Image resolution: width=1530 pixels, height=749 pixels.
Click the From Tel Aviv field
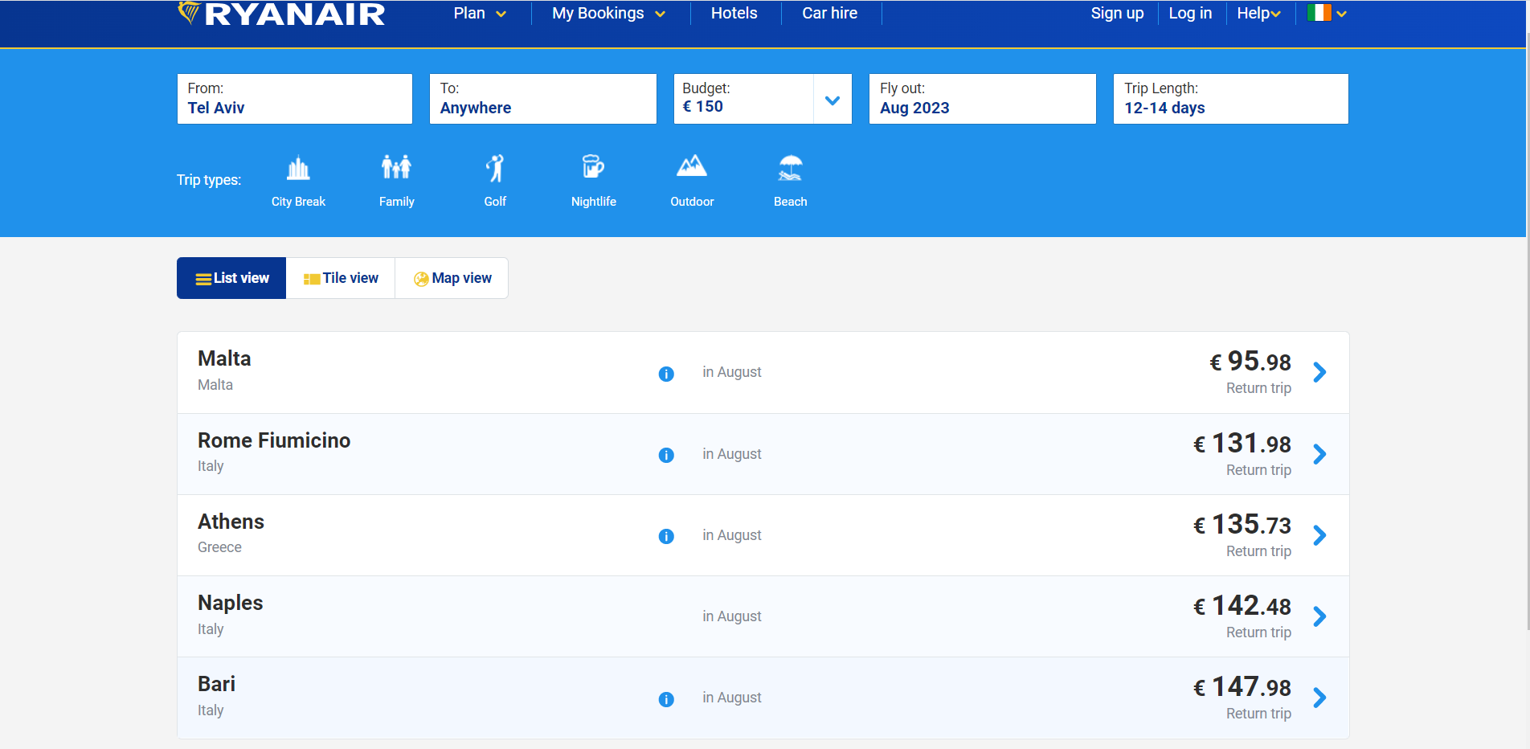pos(295,99)
